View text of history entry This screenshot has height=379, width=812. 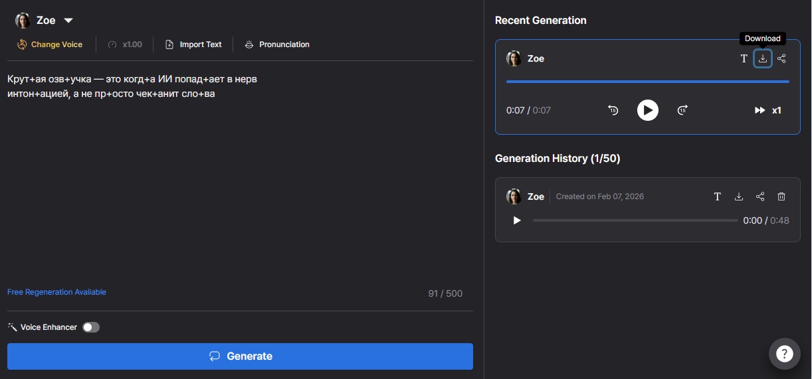tap(717, 196)
